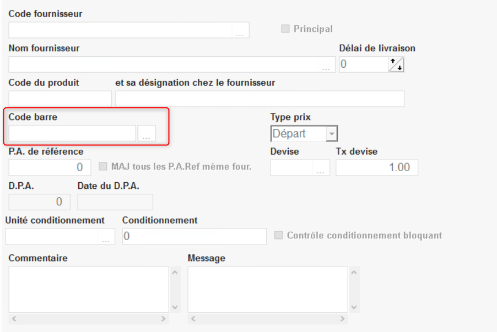Enable MAJ tous les P.A.Ref même four.
Viewport: 497px width, 332px height.
(x=102, y=166)
